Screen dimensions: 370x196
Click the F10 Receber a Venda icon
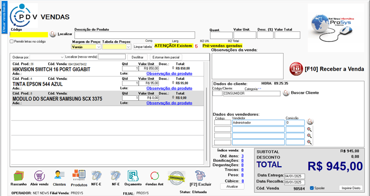pyautogui.click(x=295, y=69)
